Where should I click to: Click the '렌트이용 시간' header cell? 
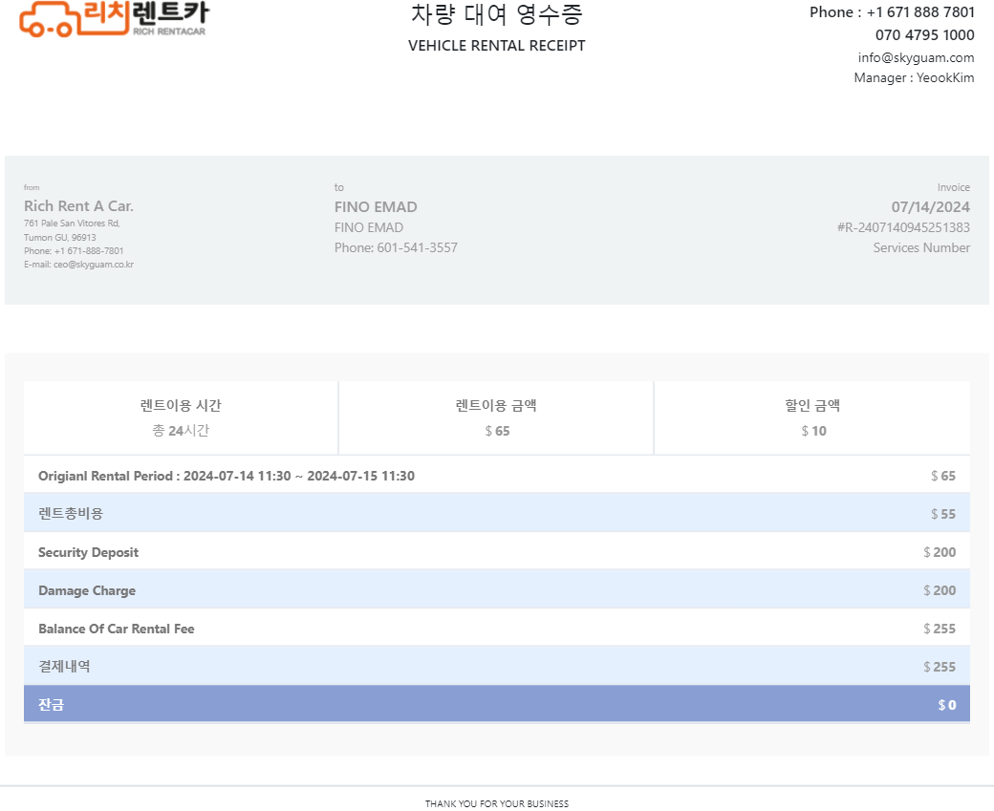click(x=181, y=405)
